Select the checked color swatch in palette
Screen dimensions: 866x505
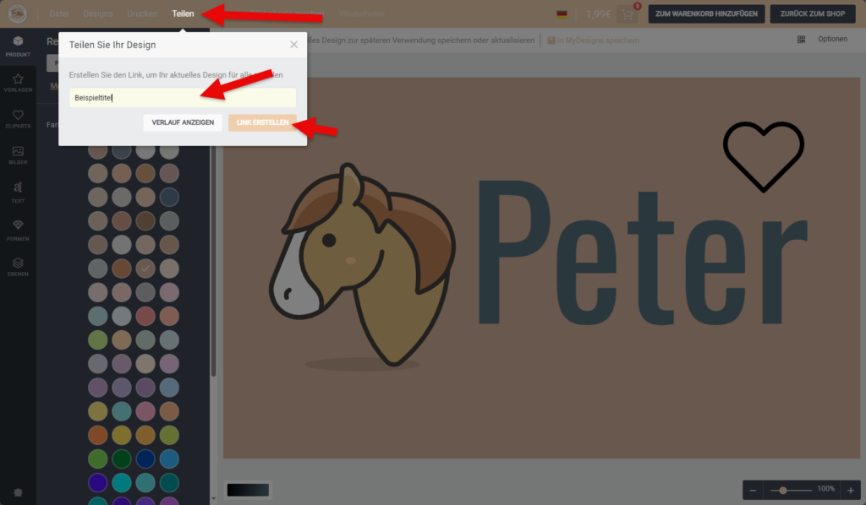145,269
